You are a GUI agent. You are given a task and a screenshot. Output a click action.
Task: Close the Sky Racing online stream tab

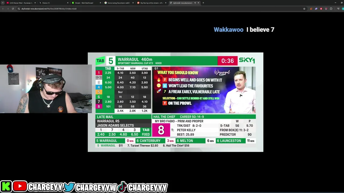(x=166, y=3)
